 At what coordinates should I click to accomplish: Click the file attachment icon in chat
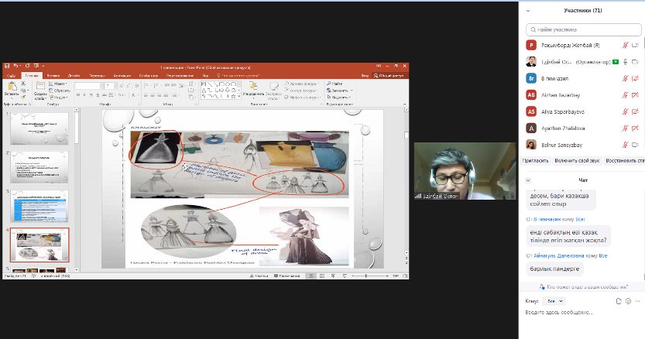click(617, 300)
